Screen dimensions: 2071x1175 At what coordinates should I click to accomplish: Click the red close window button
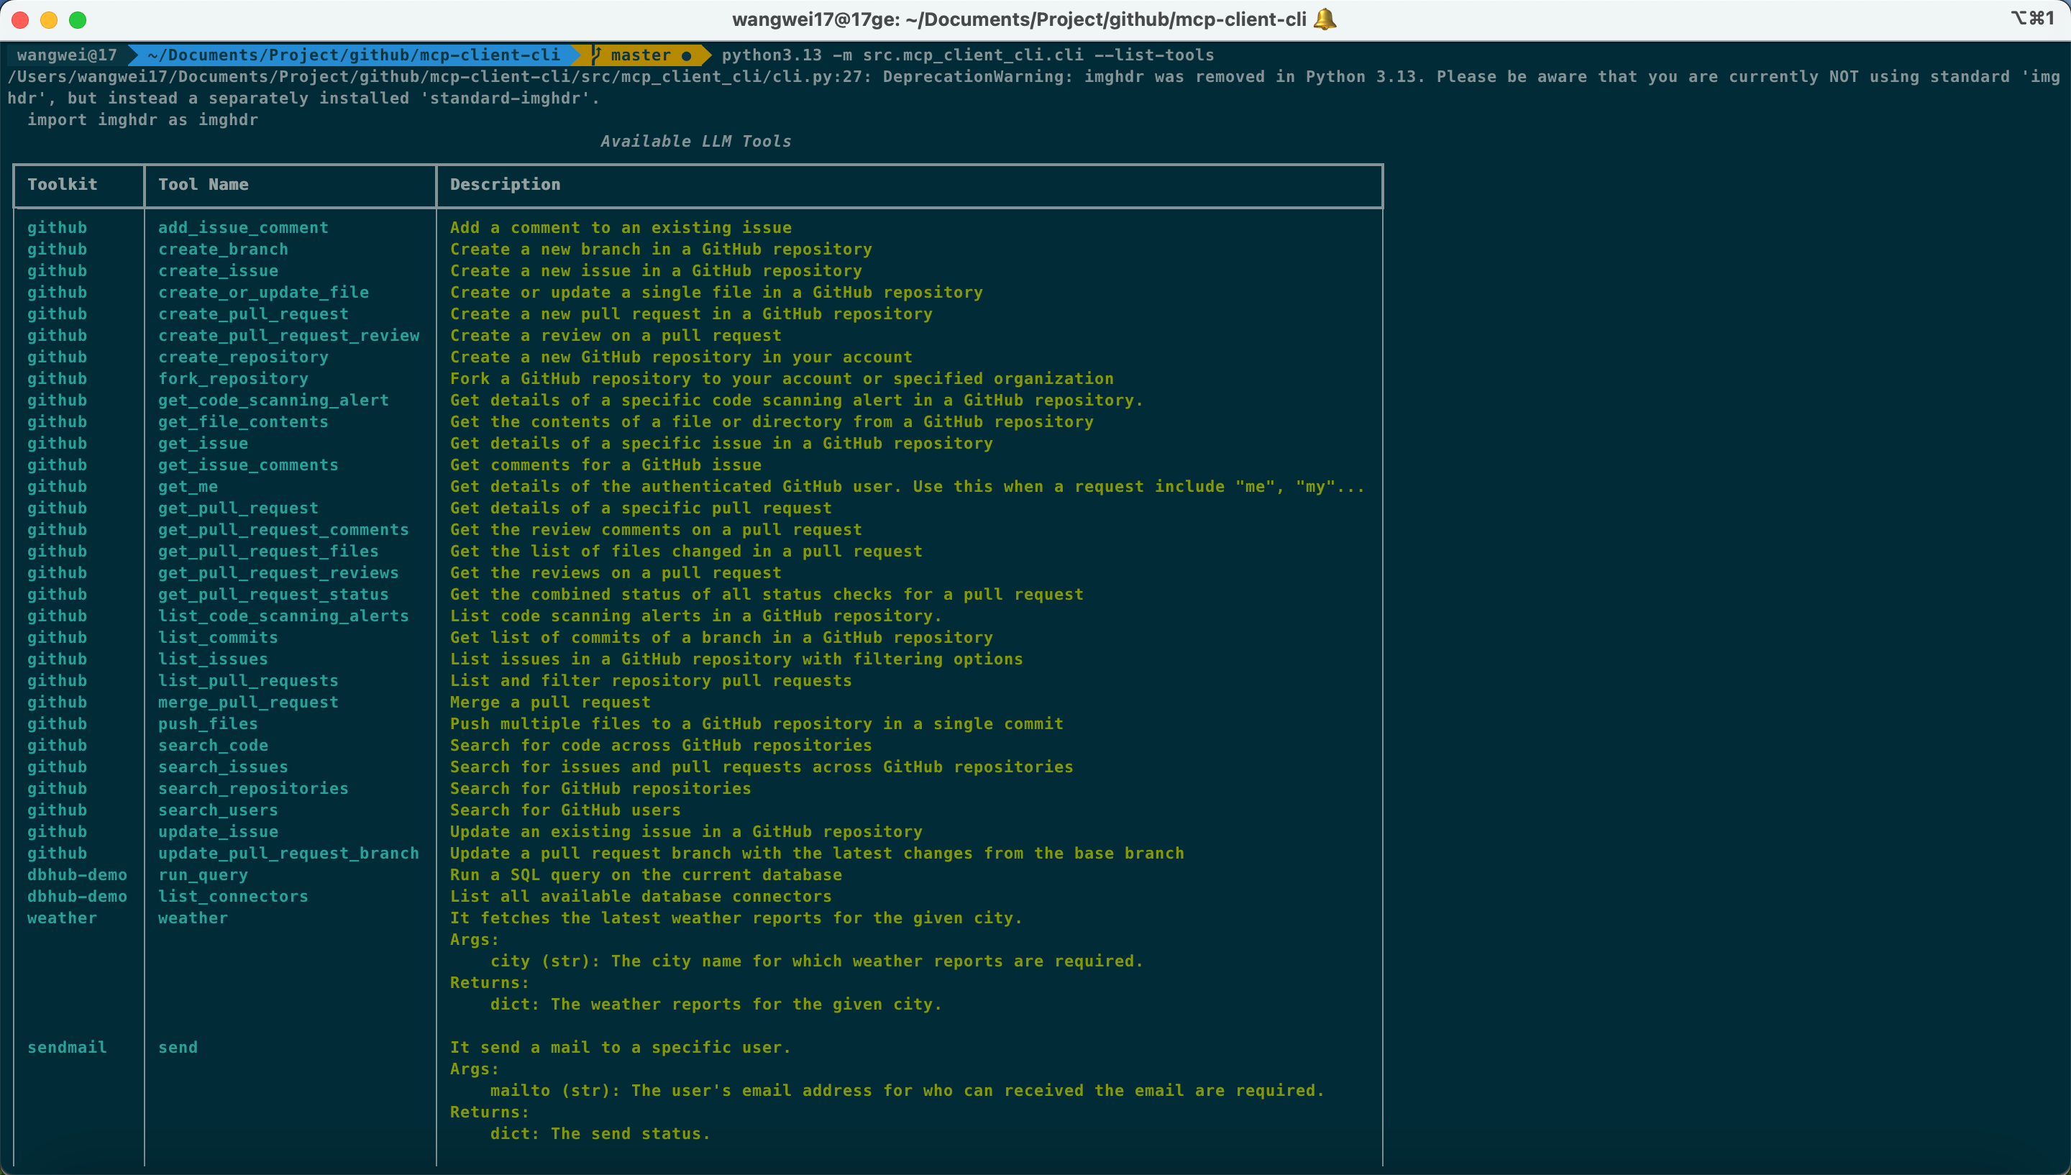tap(21, 19)
